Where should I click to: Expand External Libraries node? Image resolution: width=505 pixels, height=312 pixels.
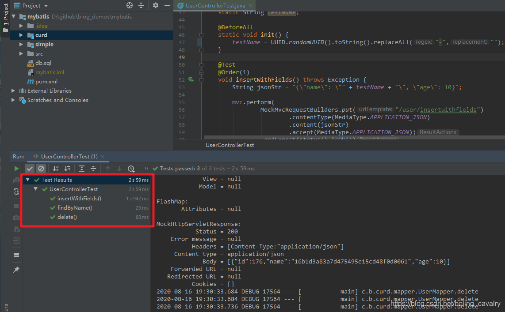pyautogui.click(x=13, y=91)
